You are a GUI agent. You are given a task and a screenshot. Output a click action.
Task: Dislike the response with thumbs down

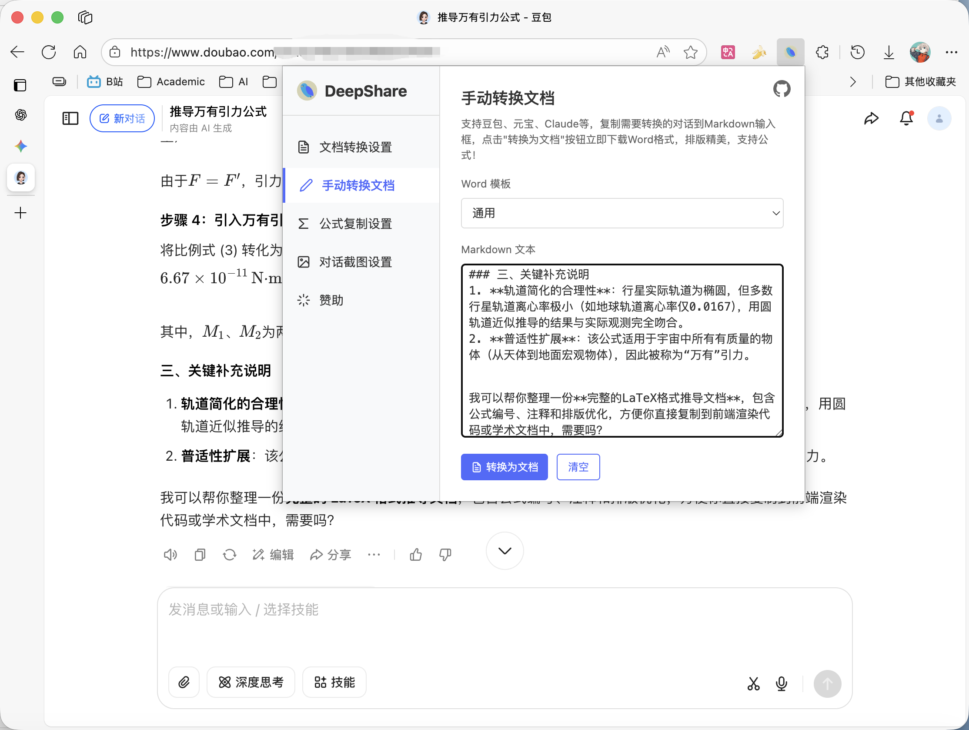(444, 555)
